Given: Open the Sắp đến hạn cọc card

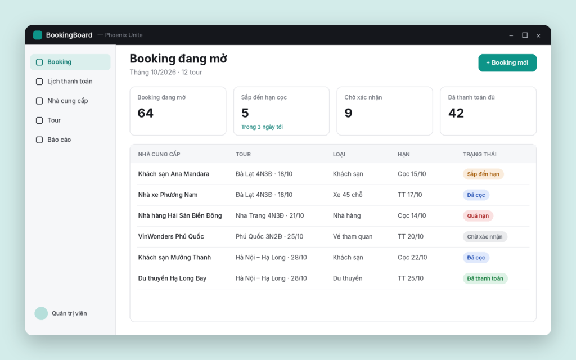Looking at the screenshot, I should pos(281,111).
